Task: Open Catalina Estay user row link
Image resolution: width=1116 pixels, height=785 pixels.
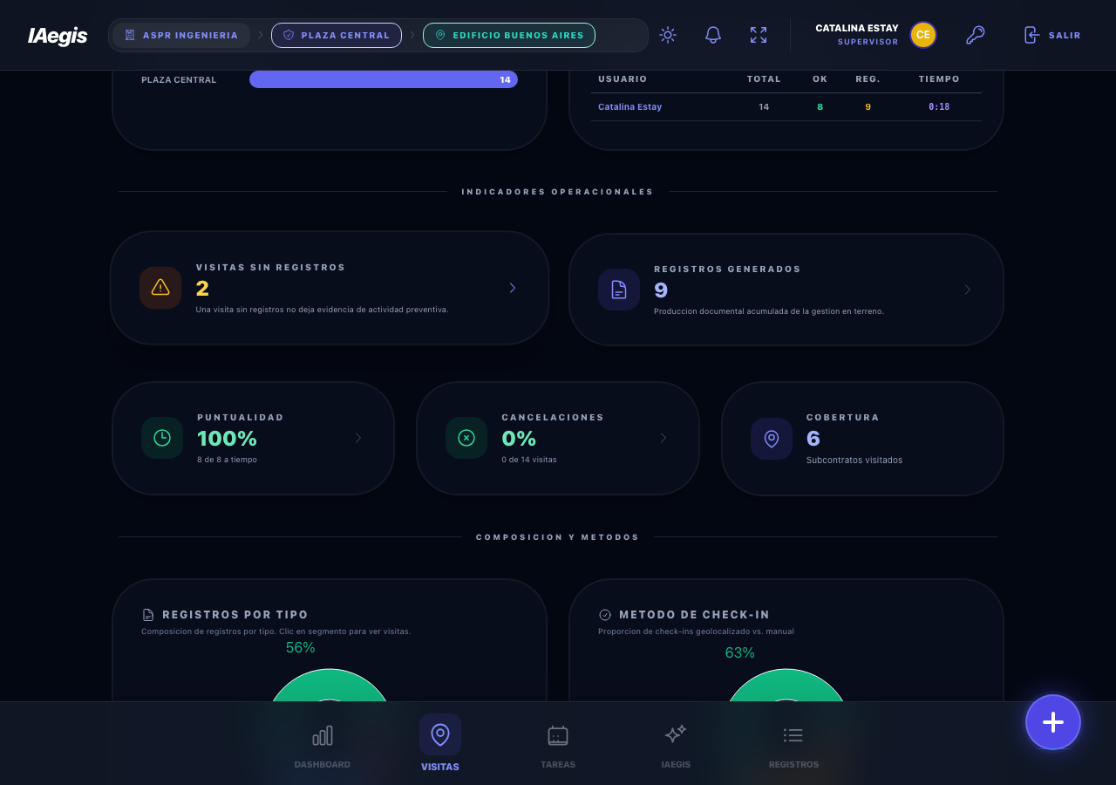Action: [x=629, y=106]
